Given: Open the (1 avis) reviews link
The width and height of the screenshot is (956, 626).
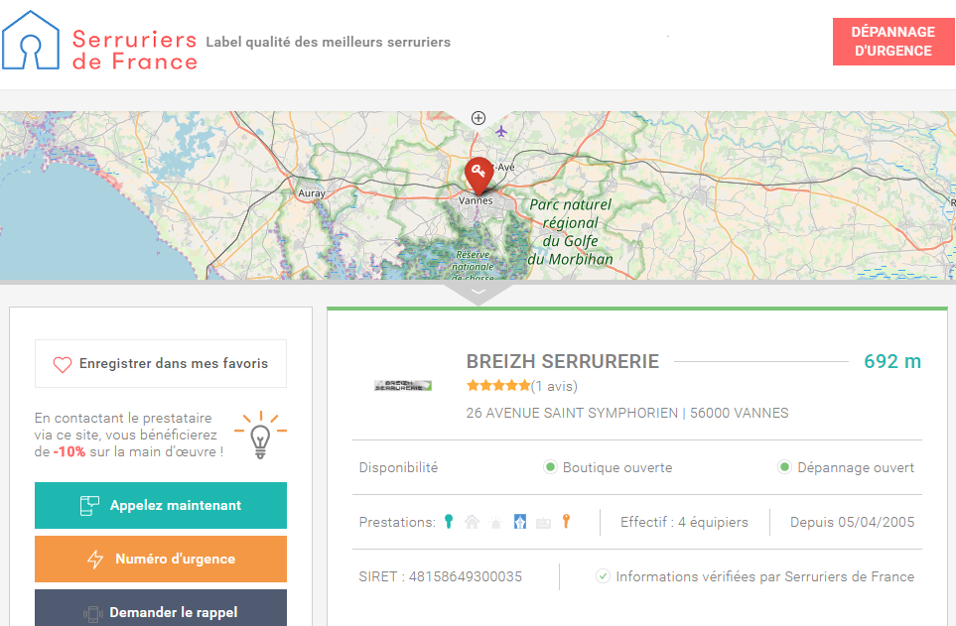Looking at the screenshot, I should pos(554,386).
